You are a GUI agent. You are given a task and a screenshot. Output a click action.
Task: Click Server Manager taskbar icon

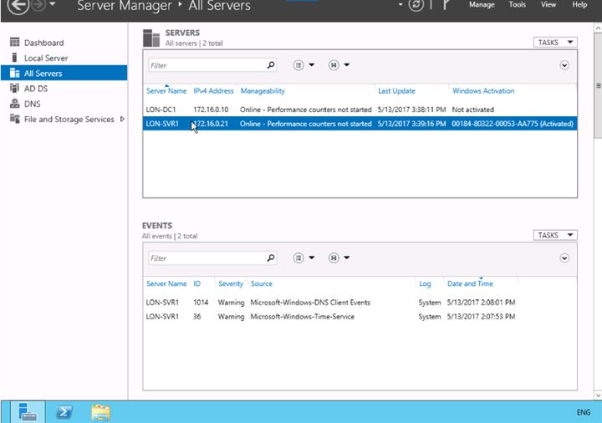(x=28, y=412)
